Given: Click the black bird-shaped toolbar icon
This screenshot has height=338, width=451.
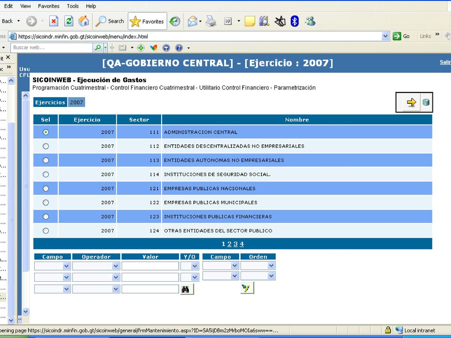Looking at the screenshot, I should click(280, 21).
